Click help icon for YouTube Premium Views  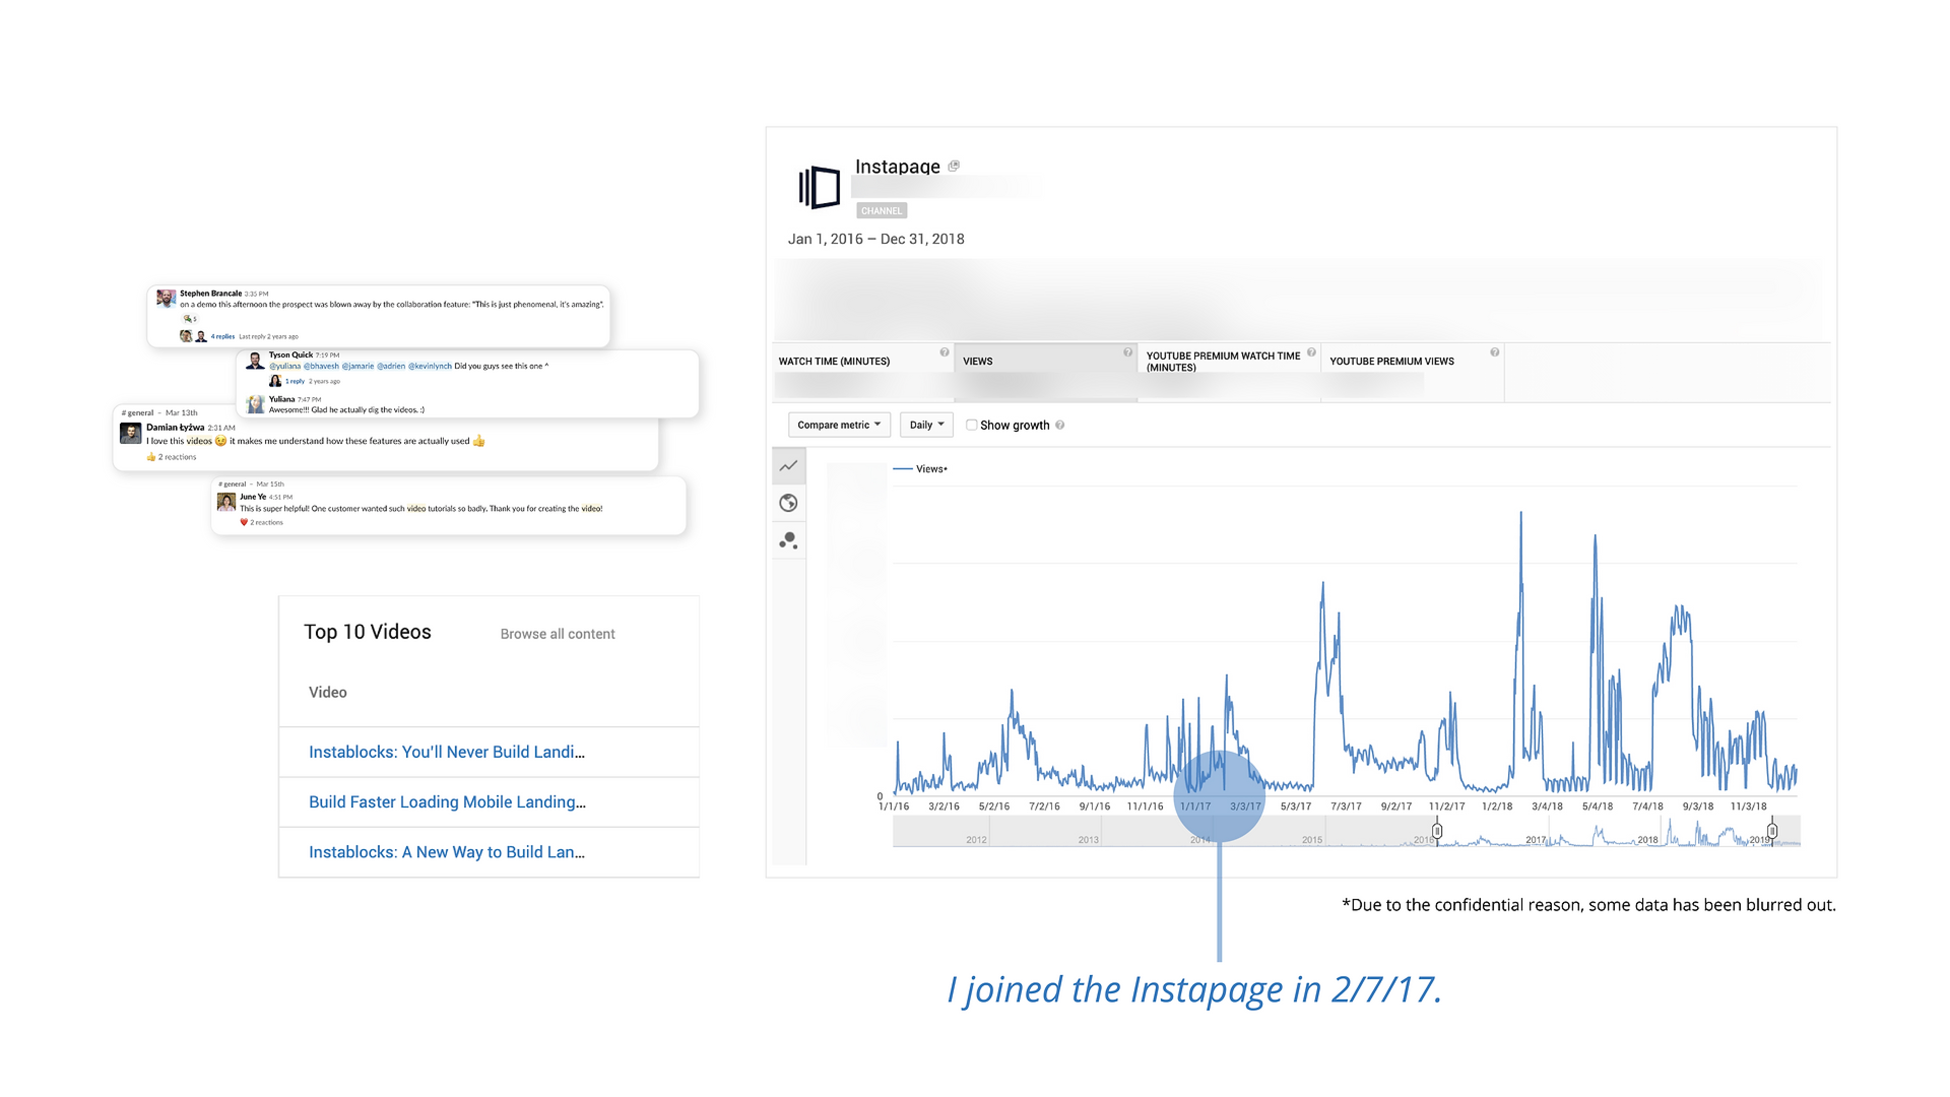(x=1494, y=352)
